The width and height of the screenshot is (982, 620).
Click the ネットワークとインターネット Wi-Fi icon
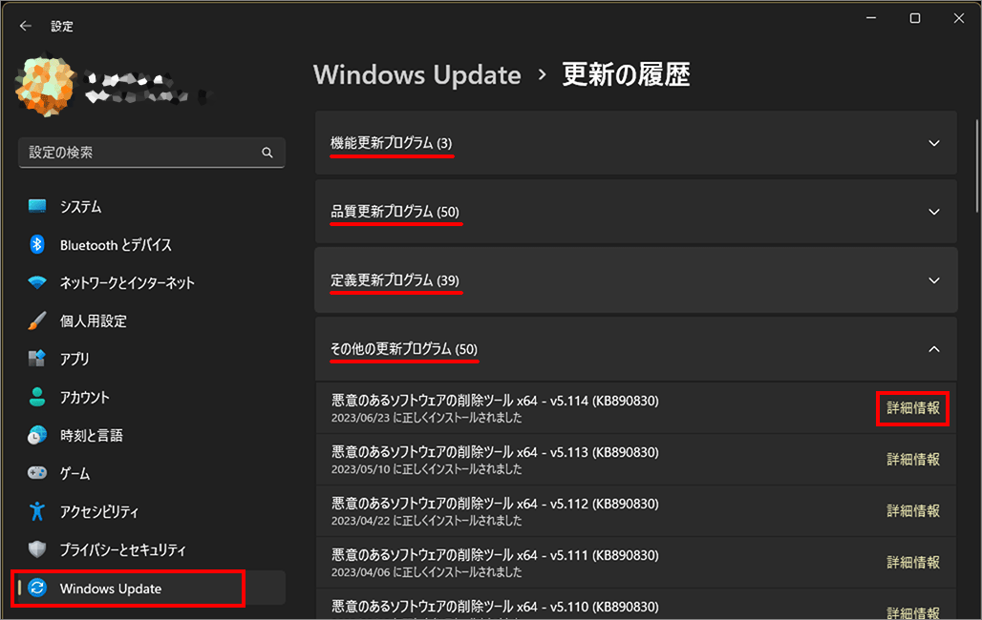37,282
